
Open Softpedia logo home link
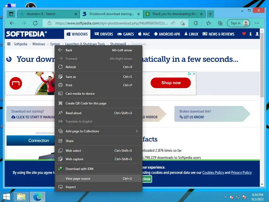tap(27, 34)
